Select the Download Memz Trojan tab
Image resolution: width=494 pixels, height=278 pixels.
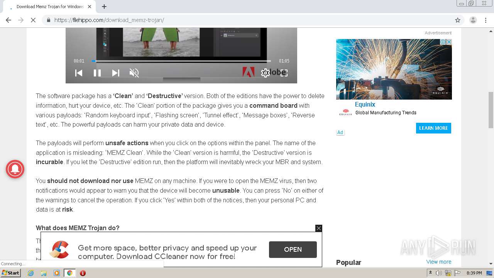[x=50, y=7]
